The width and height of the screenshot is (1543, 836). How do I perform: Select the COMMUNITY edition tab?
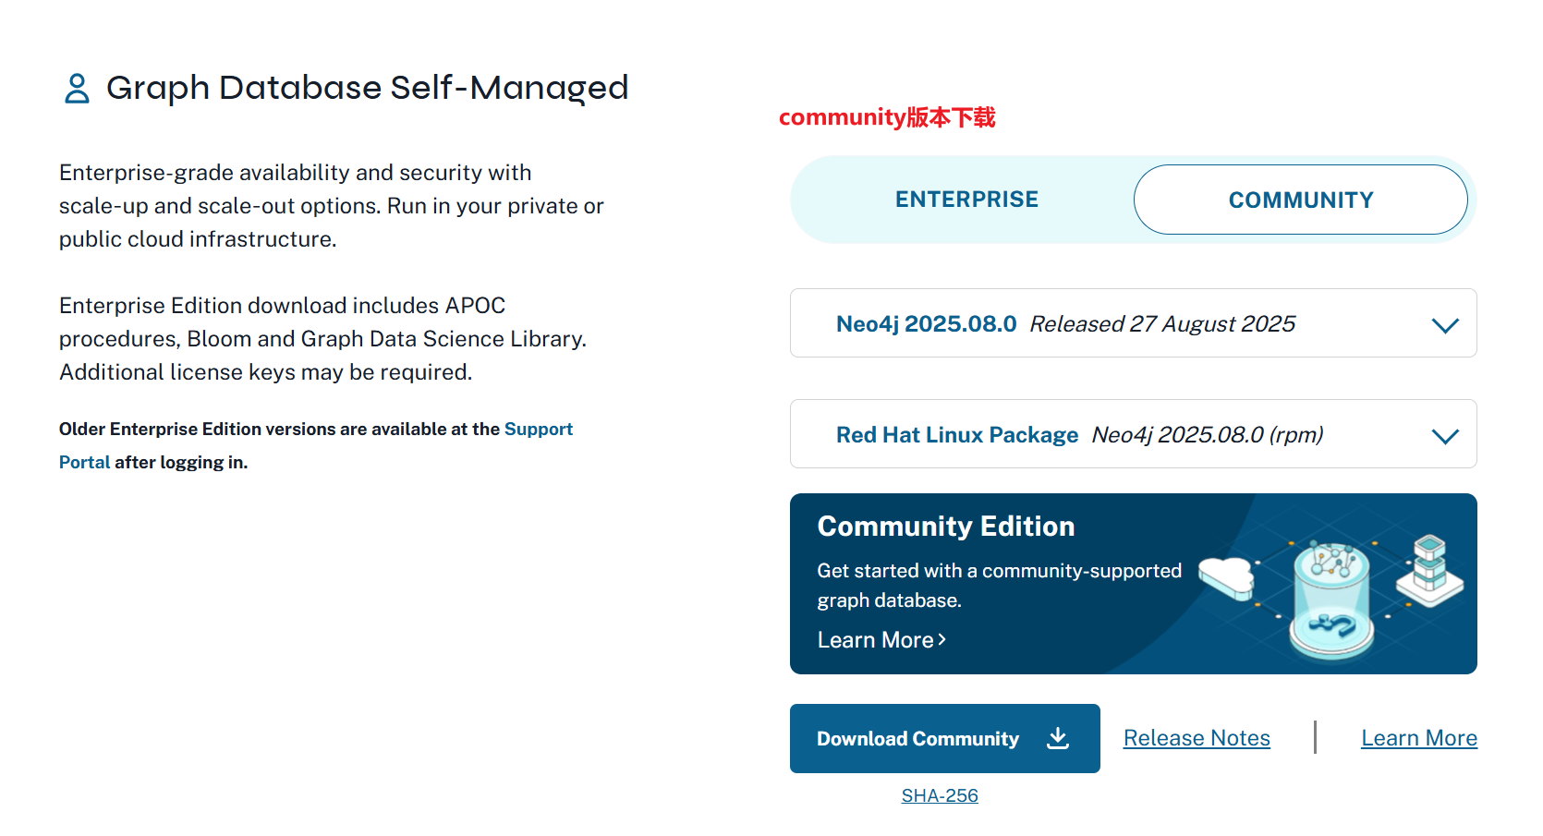pyautogui.click(x=1300, y=200)
